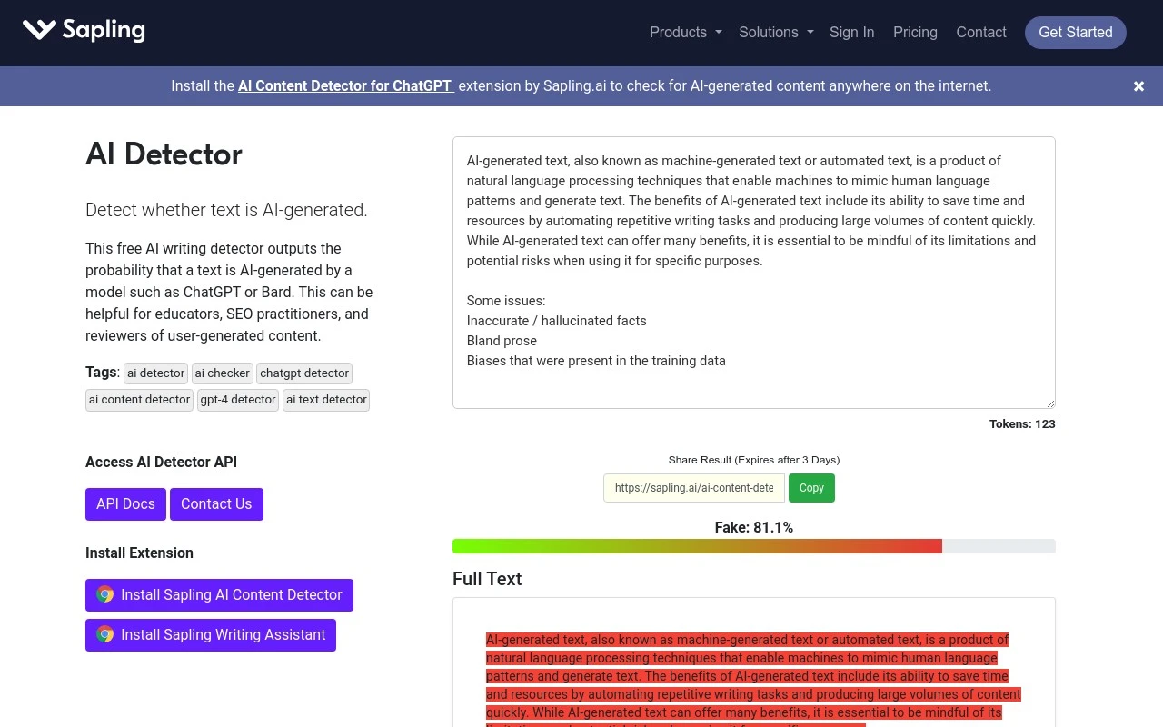The image size is (1163, 727).
Task: Open AI Content Detector for ChatGPT link
Action: (346, 86)
